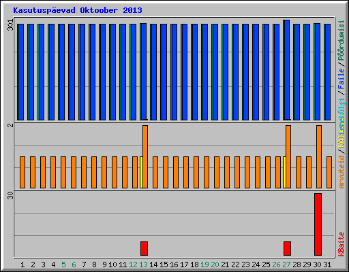Screen dimensions: 349x272
Task: Click the chart title Kasutuspäevad Oktoober 2013
Action: pyautogui.click(x=78, y=10)
